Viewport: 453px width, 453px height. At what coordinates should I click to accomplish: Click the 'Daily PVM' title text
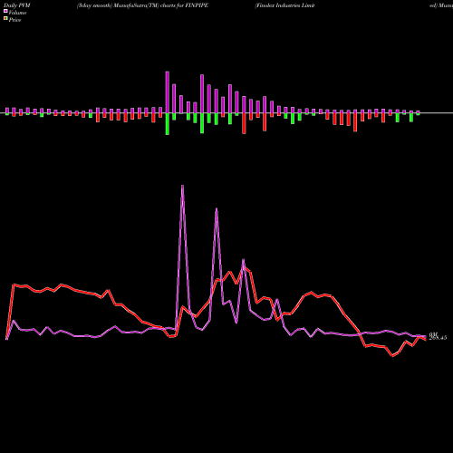(17, 5)
